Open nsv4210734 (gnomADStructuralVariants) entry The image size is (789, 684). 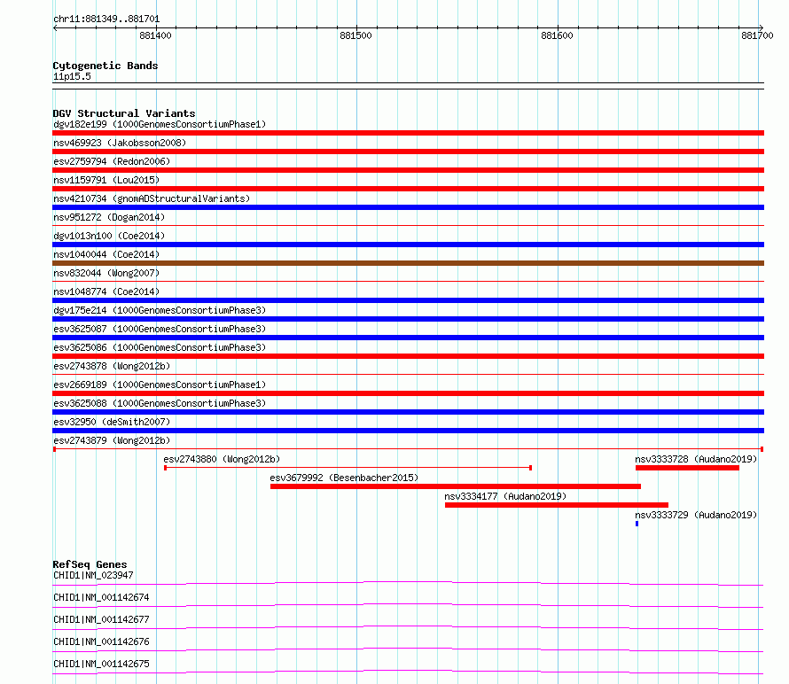[x=152, y=198]
